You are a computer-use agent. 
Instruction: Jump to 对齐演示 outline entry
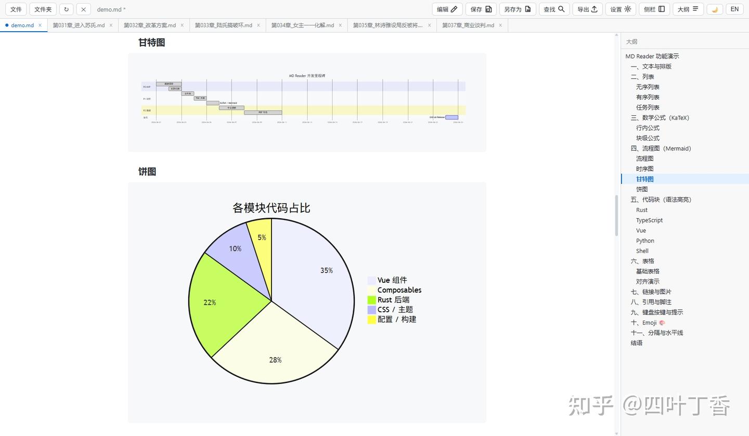coord(648,281)
